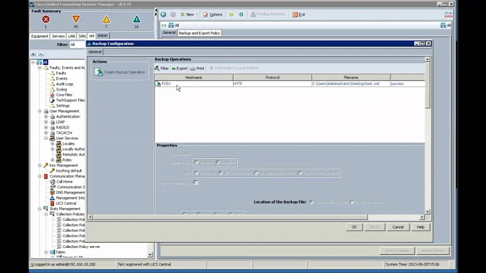Click Create Backup Operation action
The height and width of the screenshot is (273, 486).
[x=120, y=72]
